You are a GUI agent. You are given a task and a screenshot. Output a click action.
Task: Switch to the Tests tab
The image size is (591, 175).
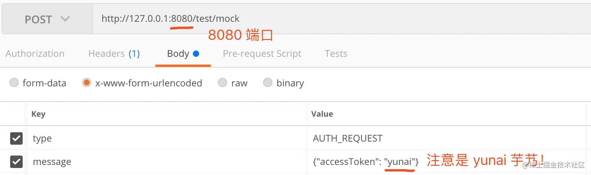coord(336,53)
